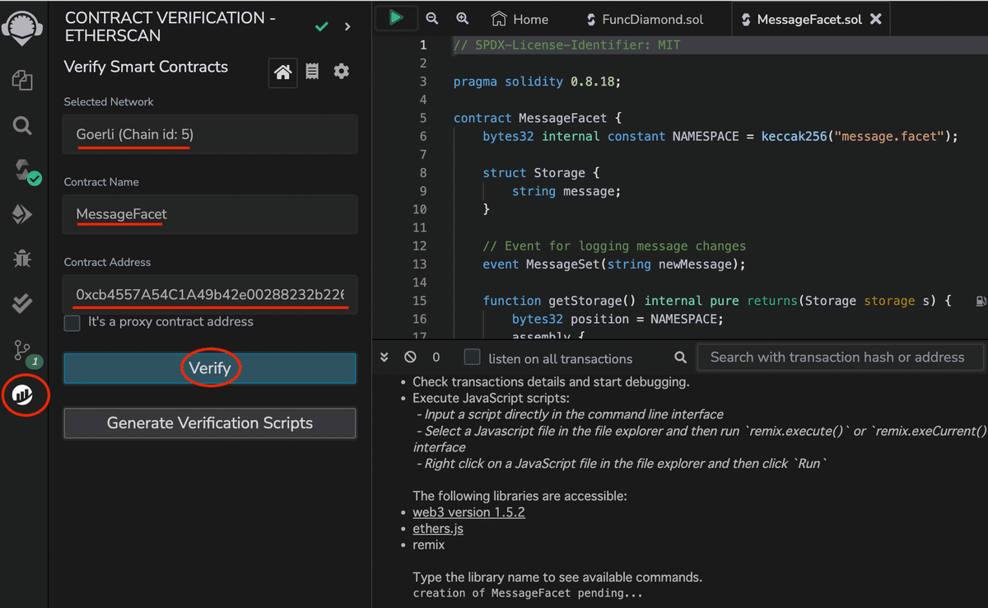Open the File explorer icon
Screen dimensions: 988x608
[x=23, y=80]
